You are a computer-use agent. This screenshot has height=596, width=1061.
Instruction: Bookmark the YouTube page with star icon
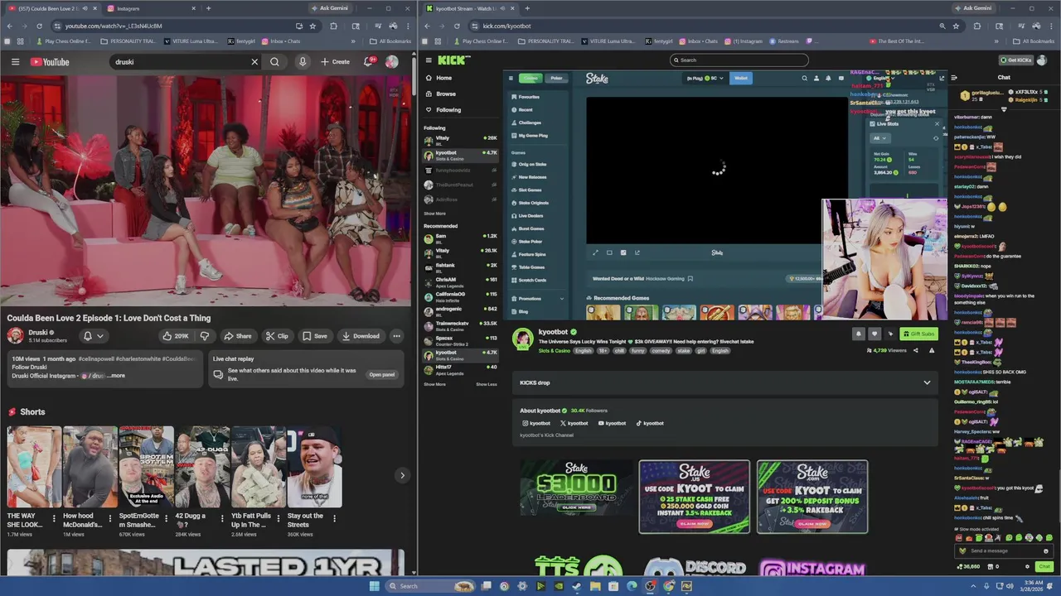click(x=312, y=26)
